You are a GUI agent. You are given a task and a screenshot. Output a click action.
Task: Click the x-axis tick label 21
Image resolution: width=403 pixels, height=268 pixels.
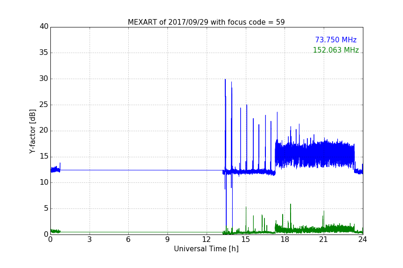coord(324,240)
